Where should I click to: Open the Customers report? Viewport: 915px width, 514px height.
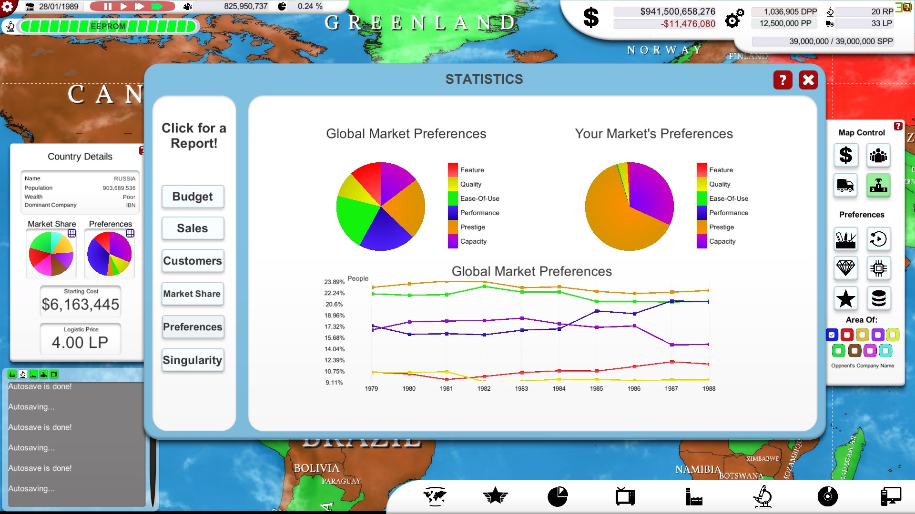click(193, 261)
